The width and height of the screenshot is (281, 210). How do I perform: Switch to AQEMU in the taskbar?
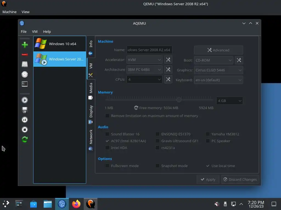pos(62,204)
